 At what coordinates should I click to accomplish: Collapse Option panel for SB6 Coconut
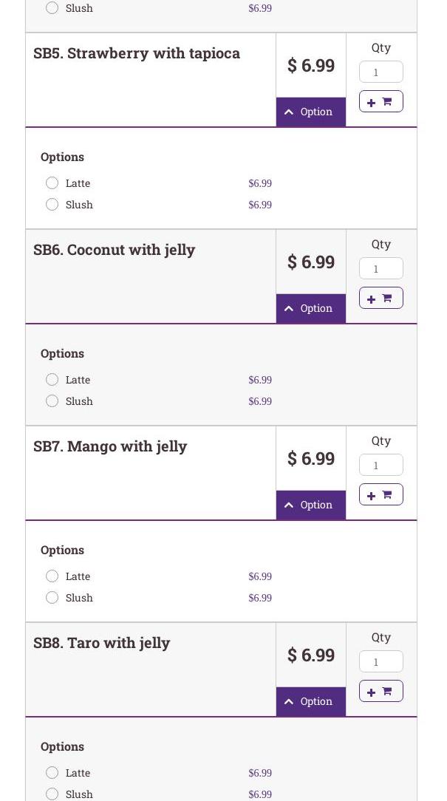310,308
